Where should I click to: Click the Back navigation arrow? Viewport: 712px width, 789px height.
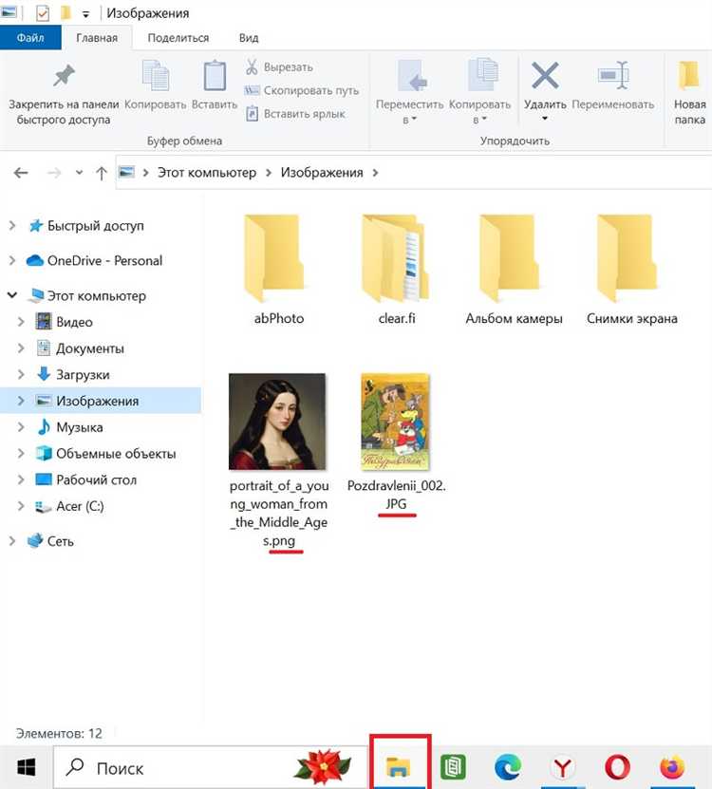click(x=21, y=173)
